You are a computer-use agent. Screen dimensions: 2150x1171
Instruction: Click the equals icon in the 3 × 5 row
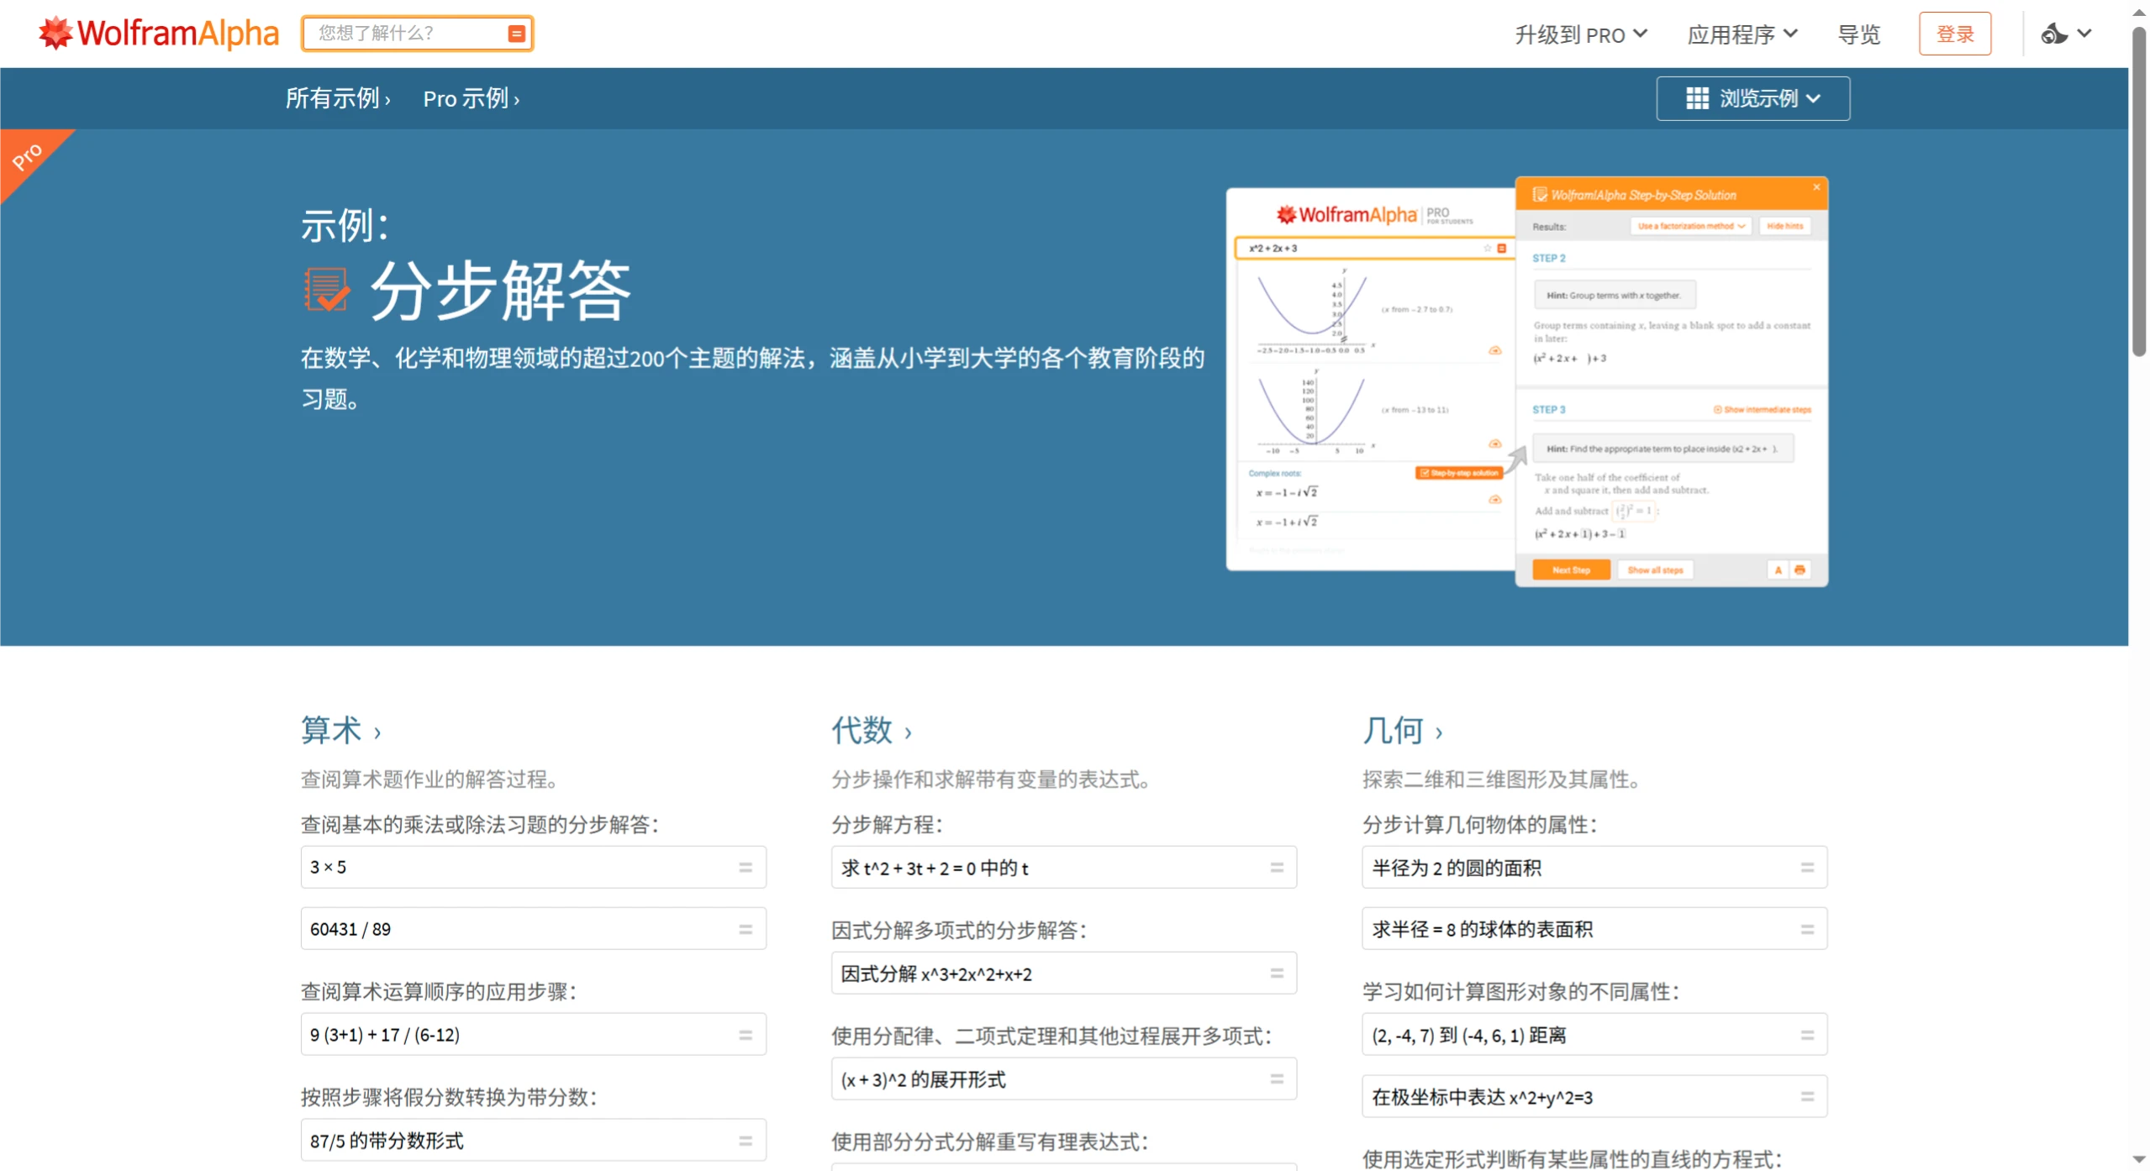click(746, 867)
